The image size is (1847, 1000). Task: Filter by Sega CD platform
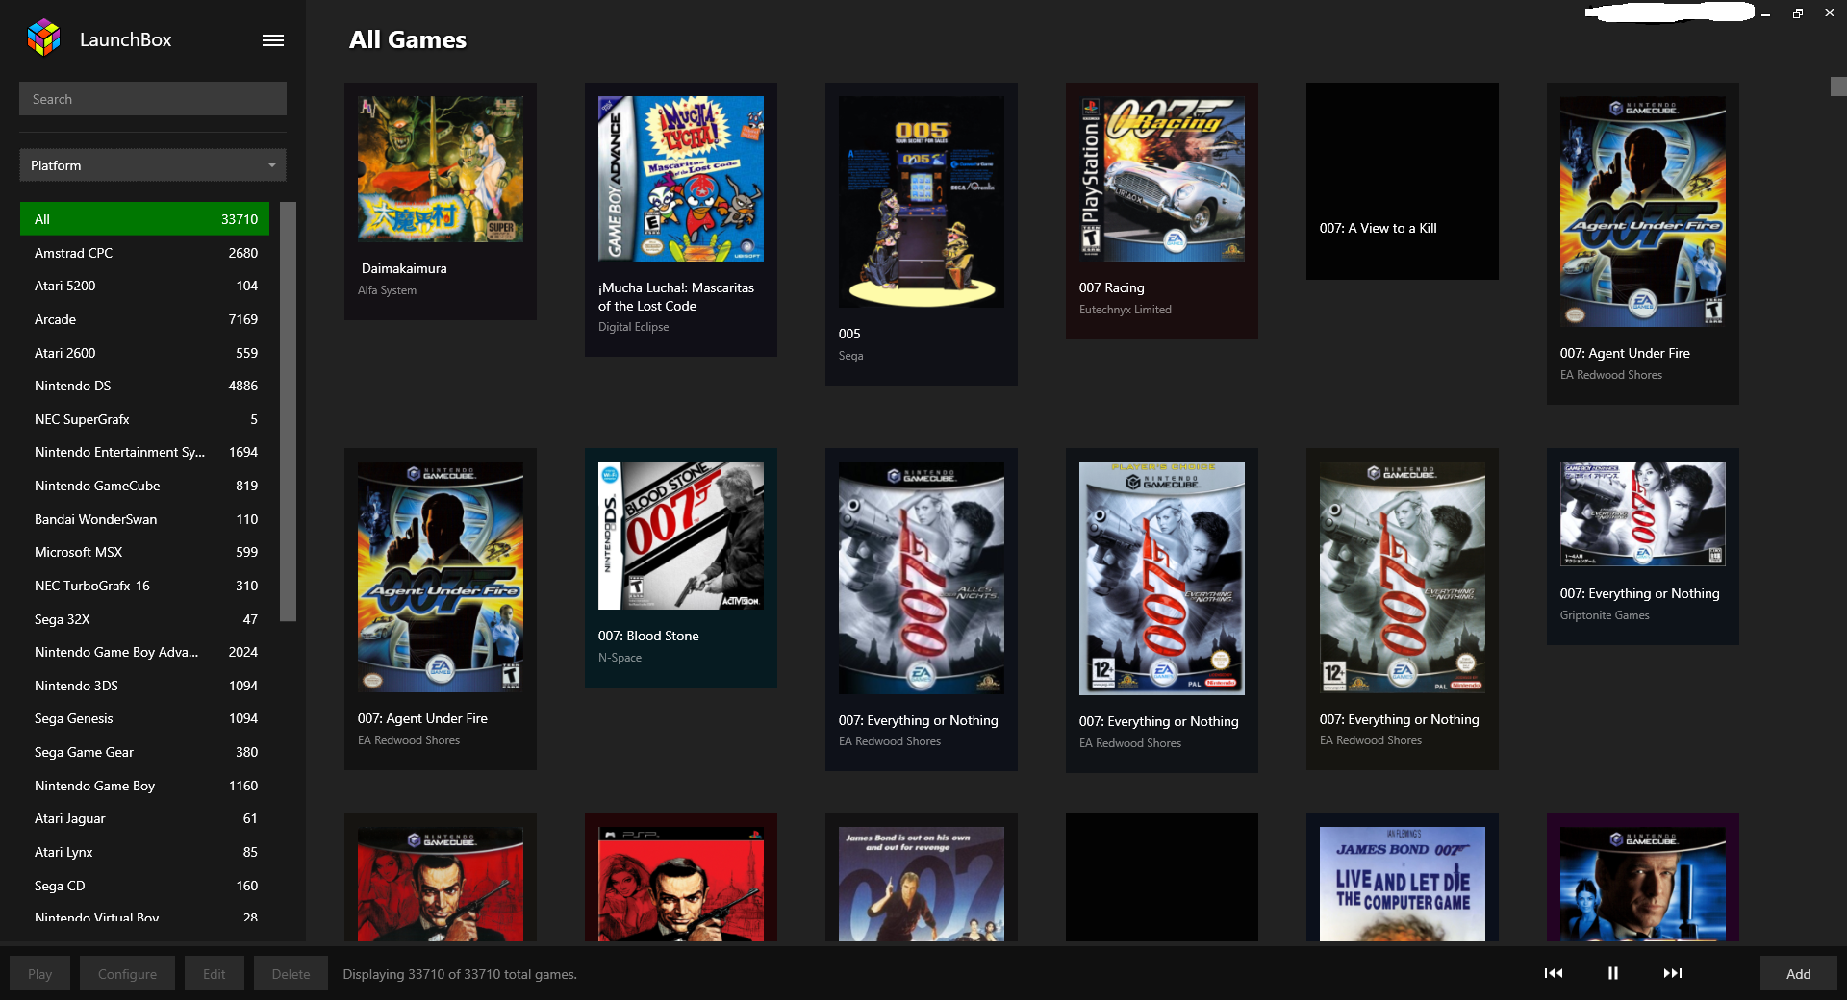[144, 886]
